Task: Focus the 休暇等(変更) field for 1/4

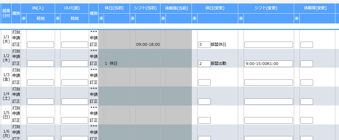Action: click(x=307, y=102)
